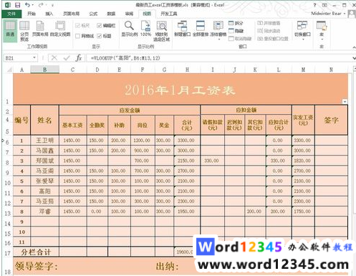This screenshot has width=356, height=276.
Task: Click the cell with name 王卫明
Action: pyautogui.click(x=44, y=141)
